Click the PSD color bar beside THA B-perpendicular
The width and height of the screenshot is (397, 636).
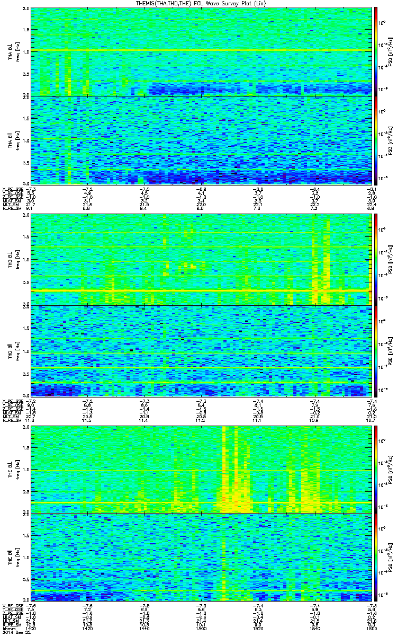click(x=376, y=52)
